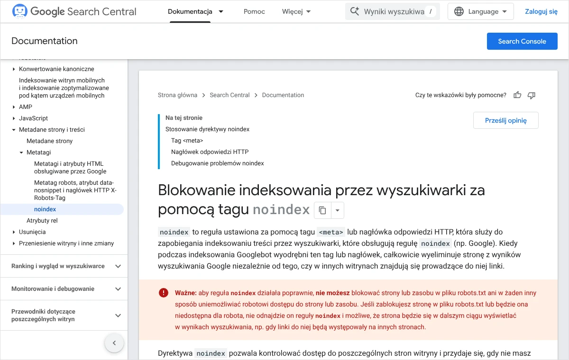Expand the AMP section arrow

coord(14,107)
